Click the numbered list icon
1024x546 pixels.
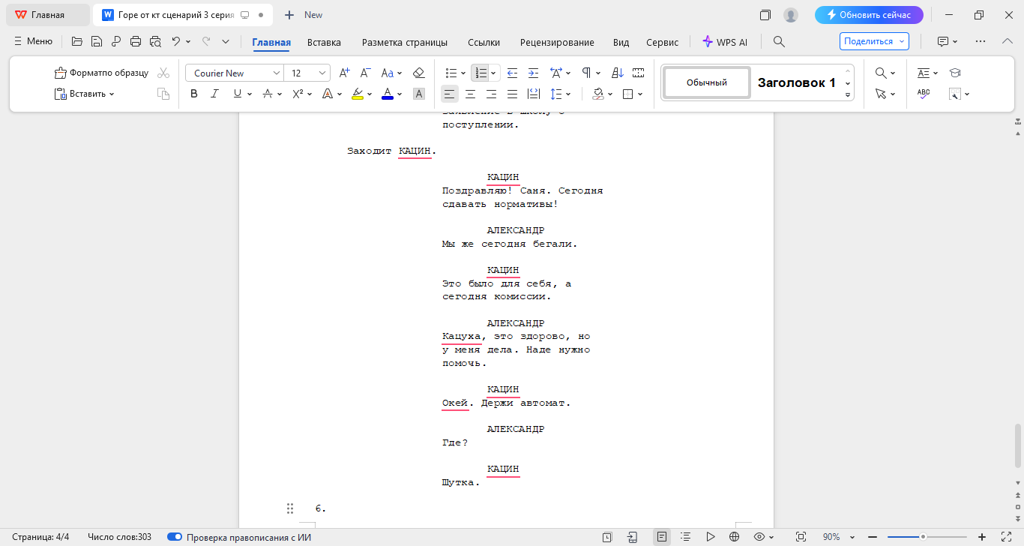pos(480,73)
